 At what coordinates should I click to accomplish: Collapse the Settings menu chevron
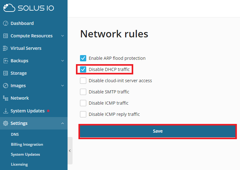tap(63, 123)
